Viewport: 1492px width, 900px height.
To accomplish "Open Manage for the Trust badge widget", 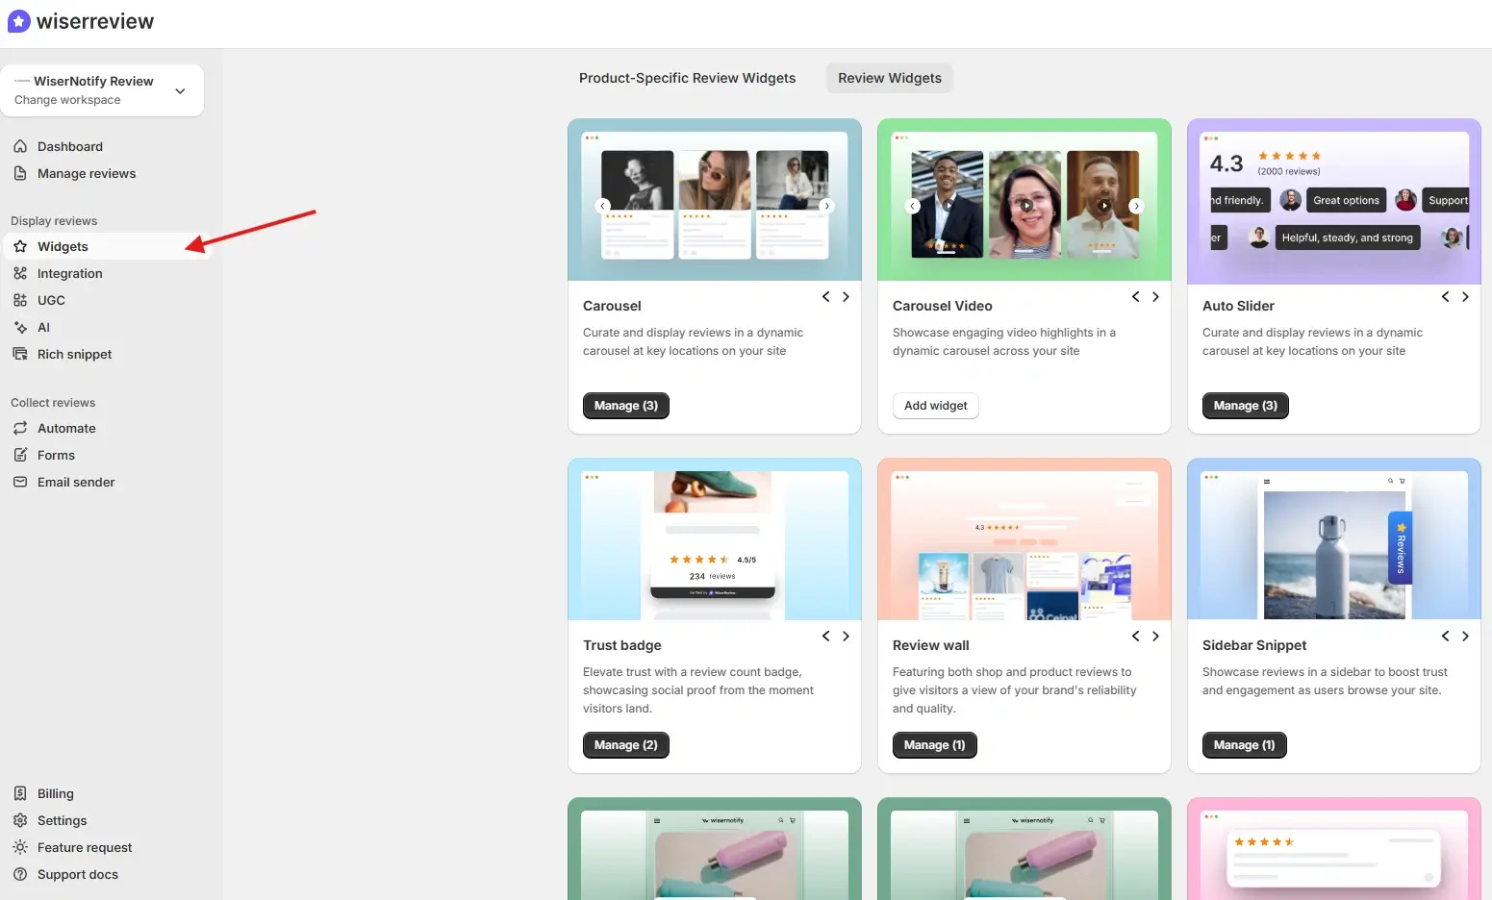I will pos(625,744).
